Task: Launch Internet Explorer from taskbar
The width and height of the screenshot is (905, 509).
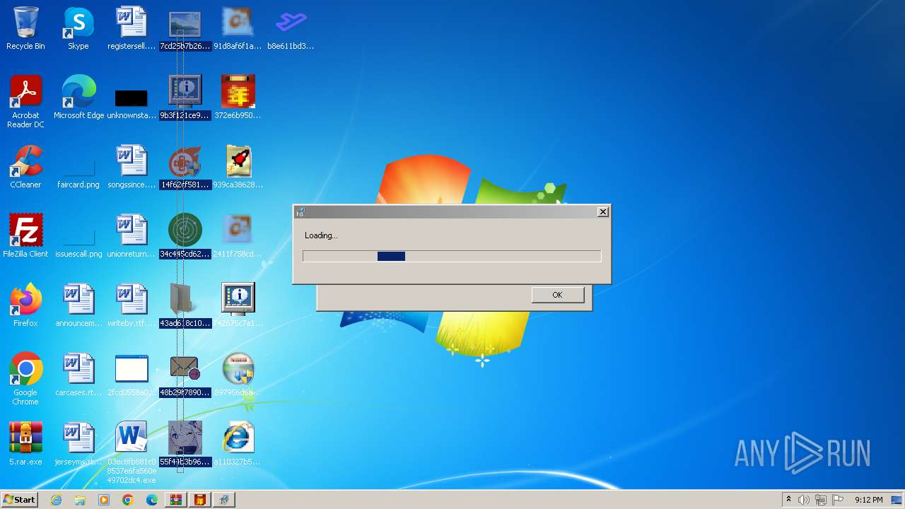Action: (x=56, y=500)
